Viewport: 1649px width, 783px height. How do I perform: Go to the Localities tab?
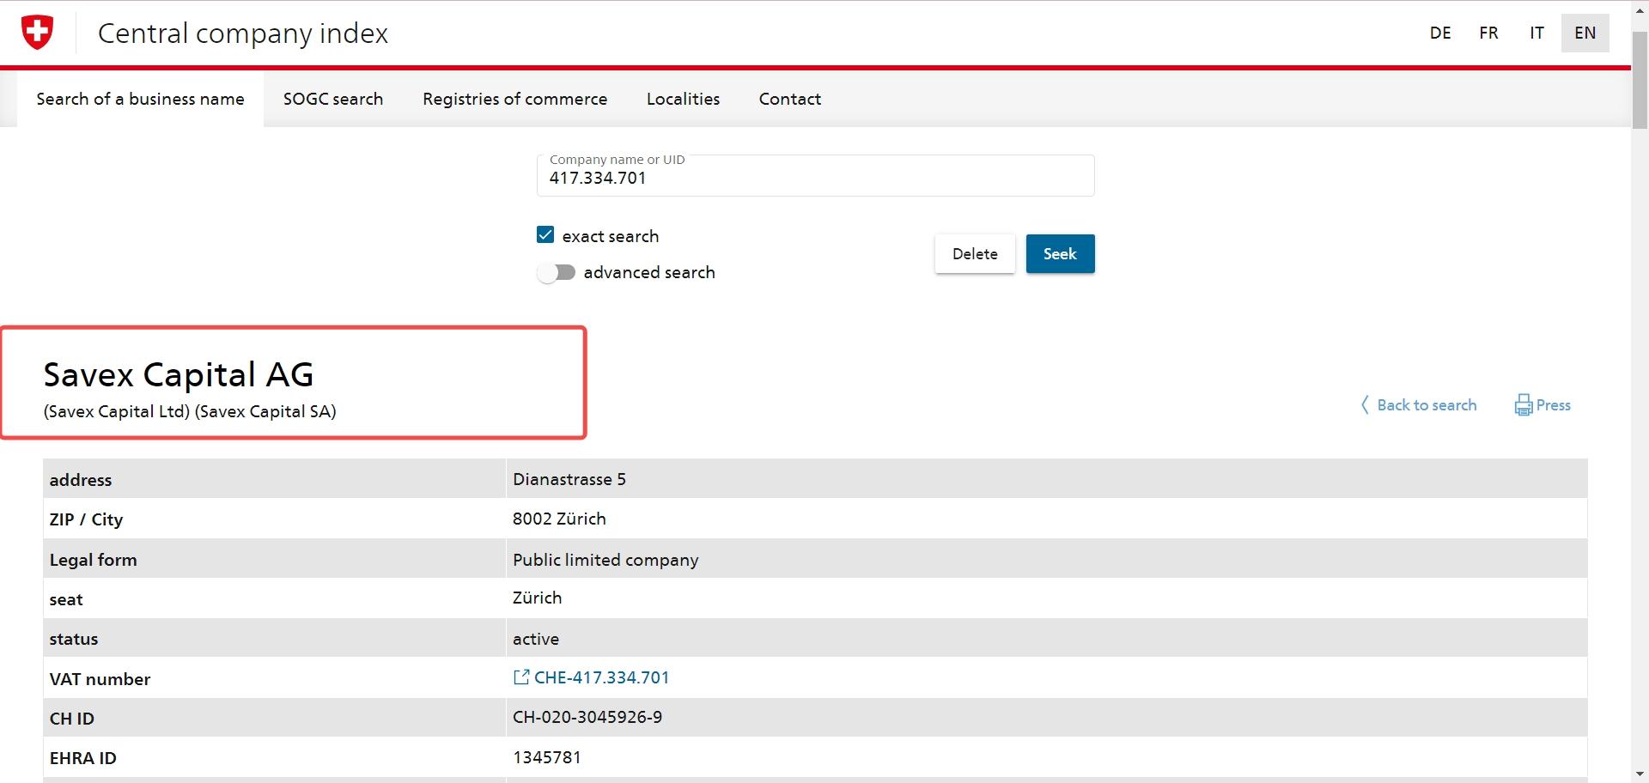pyautogui.click(x=684, y=99)
